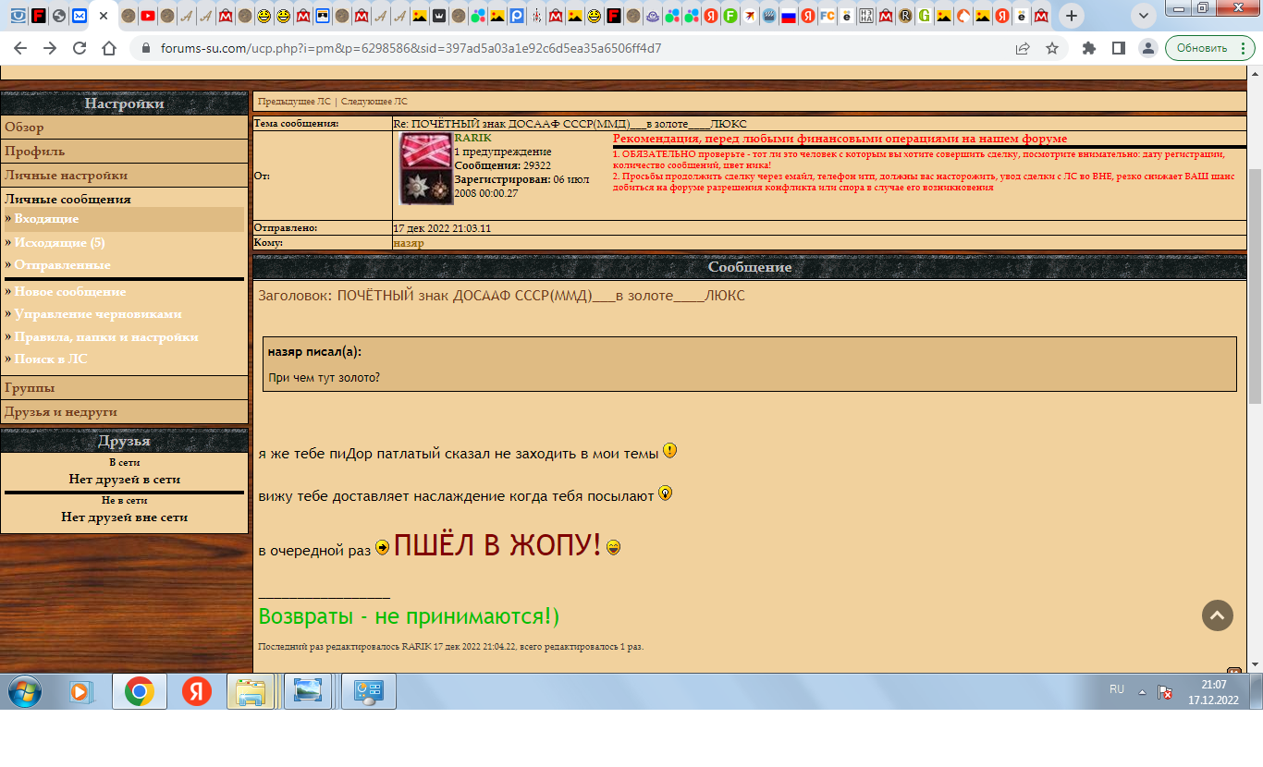This screenshot has width=1263, height=767.
Task: Open the Входящие inbox folder
Action: (x=46, y=219)
